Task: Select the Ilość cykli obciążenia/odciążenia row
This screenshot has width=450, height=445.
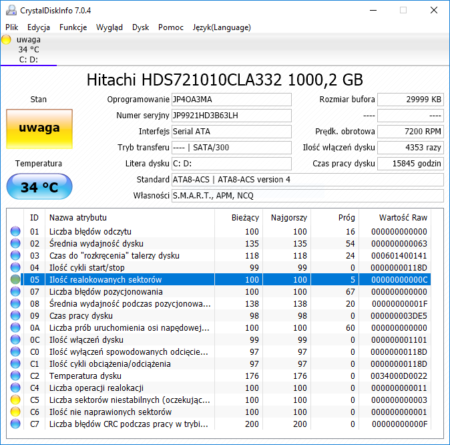Action: pos(219,363)
